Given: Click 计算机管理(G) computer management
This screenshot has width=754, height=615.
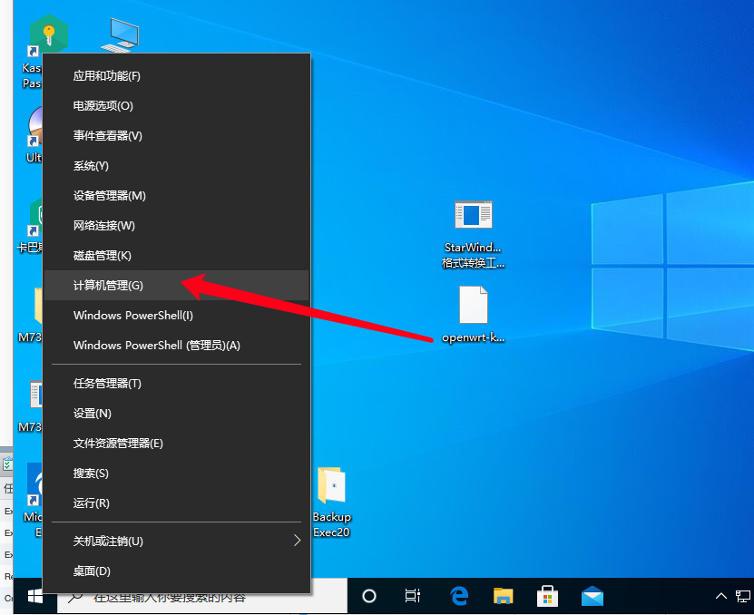Looking at the screenshot, I should click(x=177, y=285).
